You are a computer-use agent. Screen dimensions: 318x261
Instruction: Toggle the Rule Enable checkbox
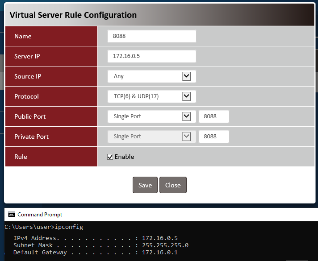[110, 157]
